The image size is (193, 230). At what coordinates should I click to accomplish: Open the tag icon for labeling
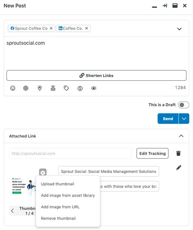(66, 88)
